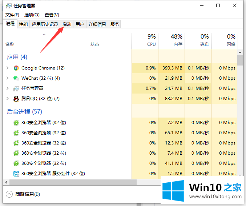The image size is (246, 206).
Task: Switch to the 详细信息 tab
Action: [97, 24]
